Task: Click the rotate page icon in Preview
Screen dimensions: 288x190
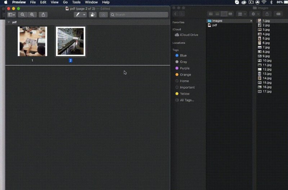Action: pos(93,15)
